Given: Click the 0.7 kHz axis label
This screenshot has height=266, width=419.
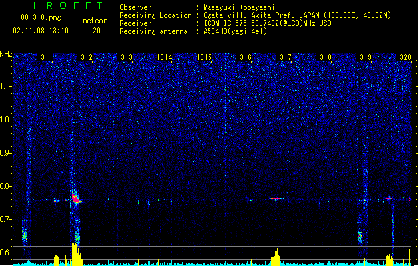Looking at the screenshot, I should tap(5, 219).
